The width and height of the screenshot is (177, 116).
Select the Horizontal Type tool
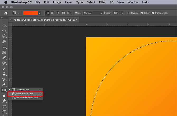[4, 112]
